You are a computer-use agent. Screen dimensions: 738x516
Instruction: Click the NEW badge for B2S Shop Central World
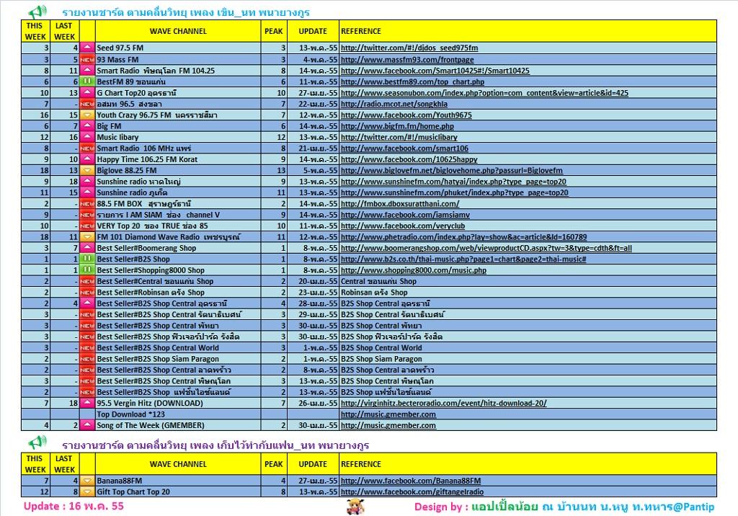coord(87,348)
